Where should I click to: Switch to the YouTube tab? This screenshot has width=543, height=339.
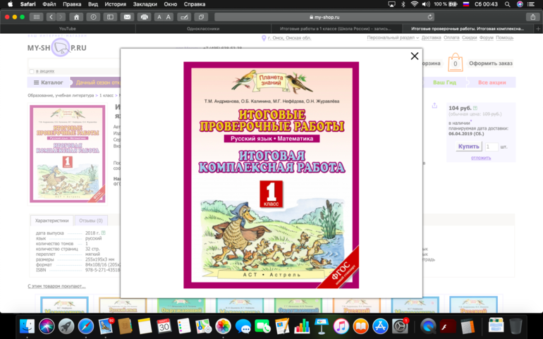[67, 29]
